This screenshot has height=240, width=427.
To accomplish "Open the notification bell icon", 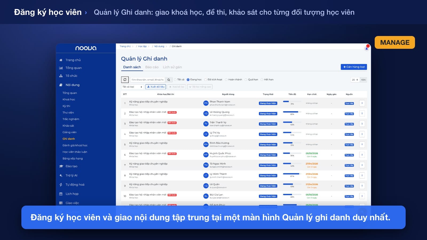I will (366, 48).
